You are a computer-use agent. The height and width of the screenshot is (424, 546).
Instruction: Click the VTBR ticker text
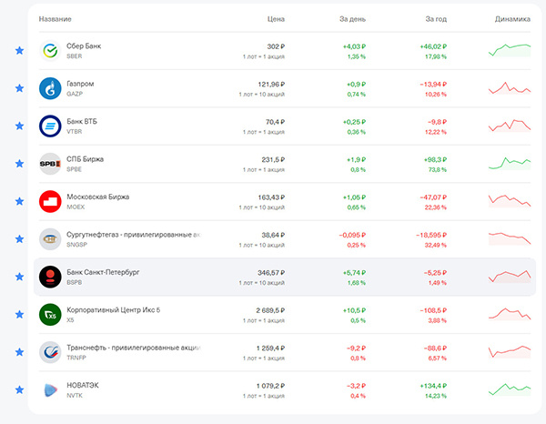pos(75,132)
